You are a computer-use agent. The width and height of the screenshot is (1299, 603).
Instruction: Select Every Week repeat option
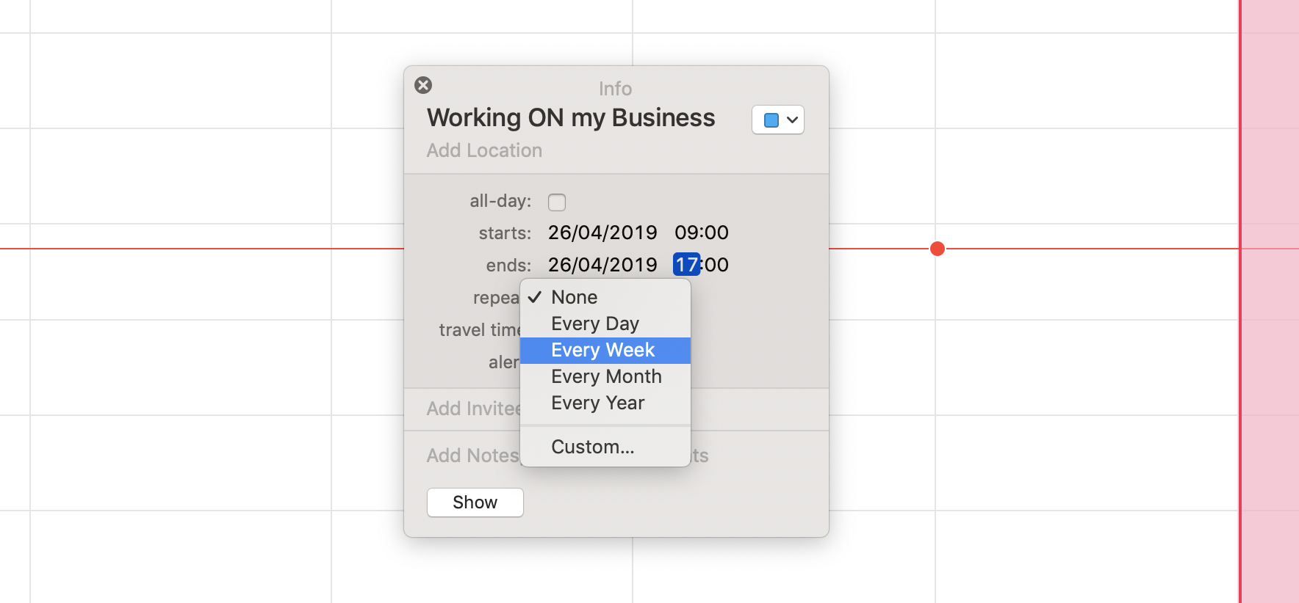[x=602, y=350]
